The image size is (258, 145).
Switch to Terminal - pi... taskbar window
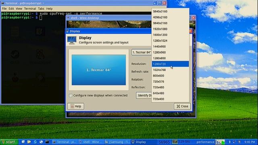coord(64,142)
